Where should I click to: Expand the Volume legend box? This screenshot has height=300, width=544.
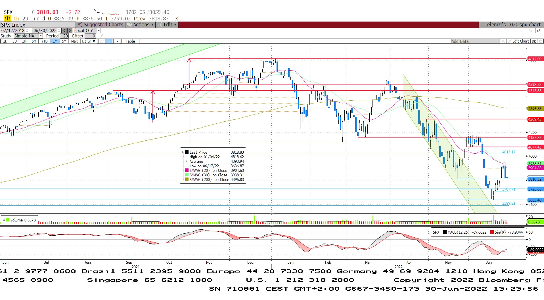pyautogui.click(x=4, y=220)
